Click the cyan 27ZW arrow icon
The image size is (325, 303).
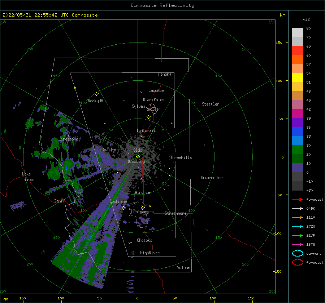[298, 227]
